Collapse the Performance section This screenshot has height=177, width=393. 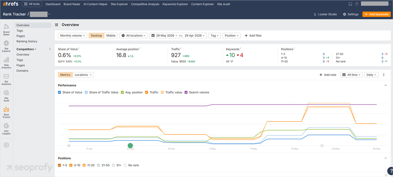(385, 85)
